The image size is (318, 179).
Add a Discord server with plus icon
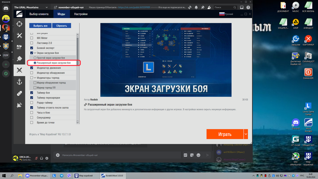coord(6,64)
